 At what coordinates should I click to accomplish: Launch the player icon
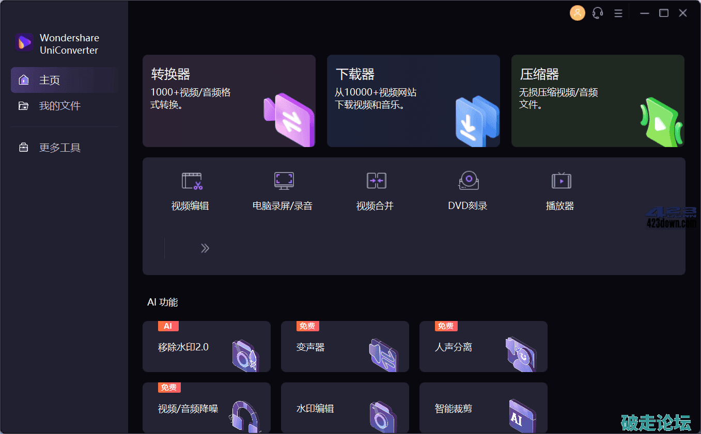click(560, 181)
